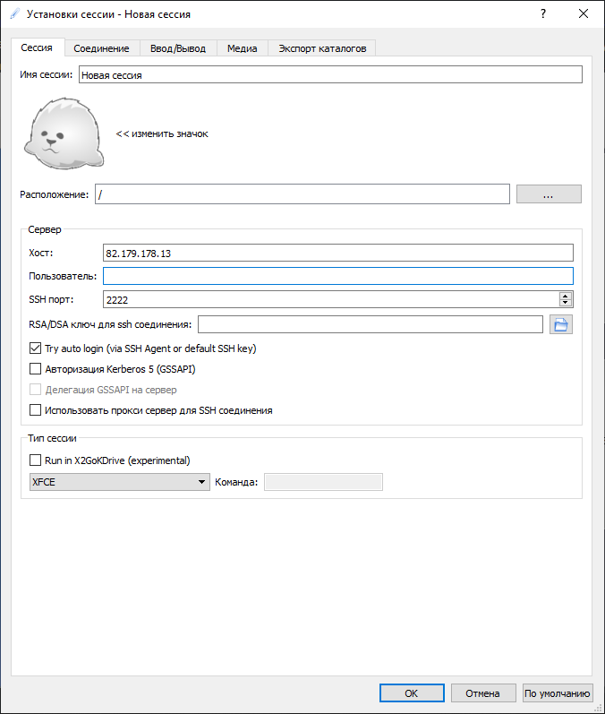Viewport: 605px width, 714px height.
Task: Switch to the Соединение tab
Action: click(x=101, y=48)
